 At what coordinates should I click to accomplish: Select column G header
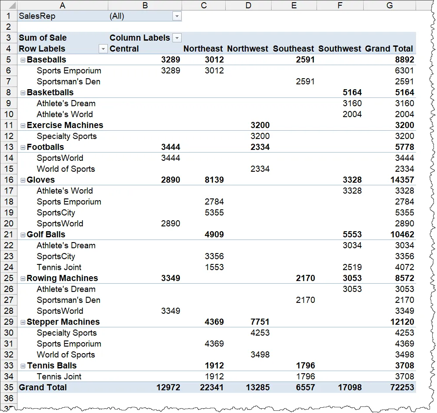tap(389, 5)
